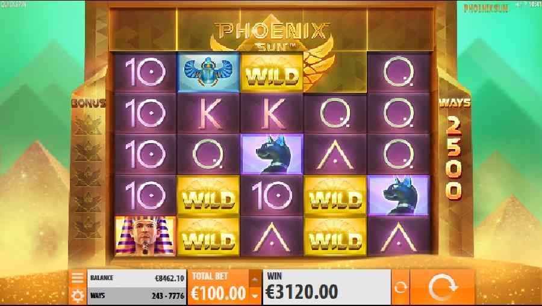This screenshot has width=542, height=306.
Task: Click the BONUS label on left pillar
Action: click(89, 103)
